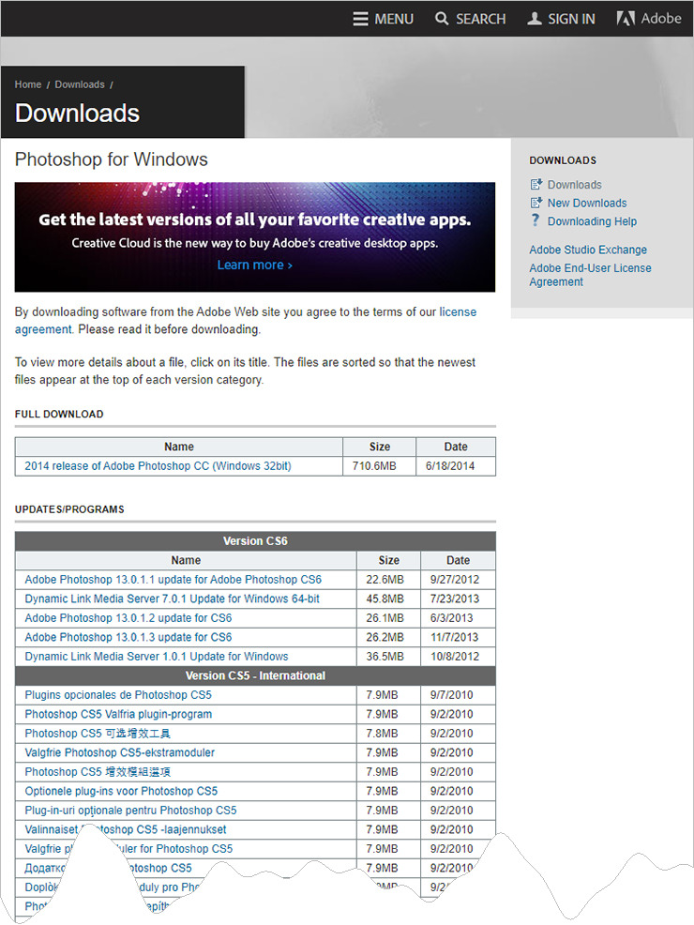Go to Adobe wordmark in header
Viewport: 694px width, 925px height.
pos(661,19)
